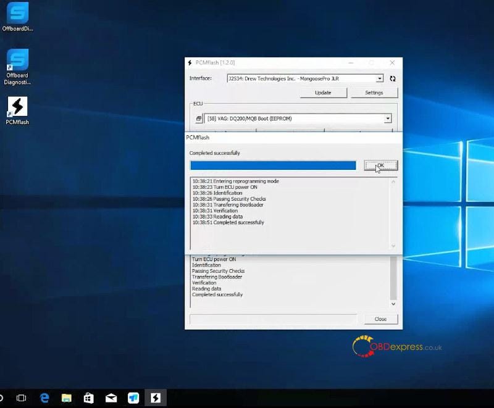Image resolution: width=494 pixels, height=408 pixels.
Task: Click main log 'Passing Security Checks' line
Action: pos(219,271)
